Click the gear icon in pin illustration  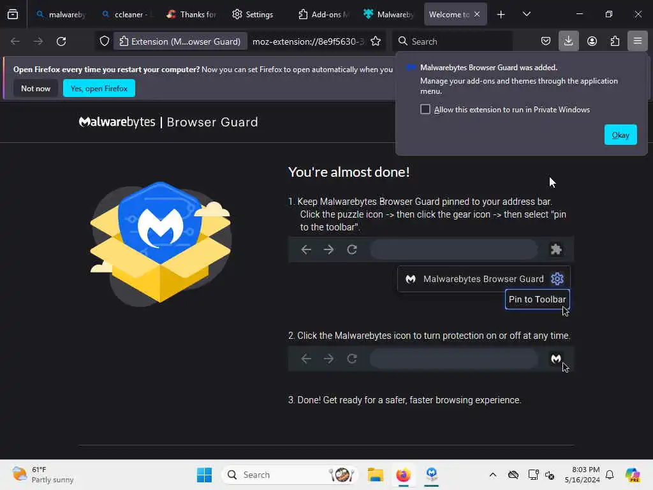click(557, 278)
